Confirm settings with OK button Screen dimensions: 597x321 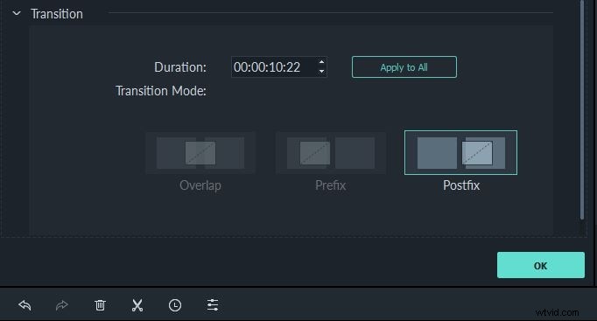tap(541, 265)
